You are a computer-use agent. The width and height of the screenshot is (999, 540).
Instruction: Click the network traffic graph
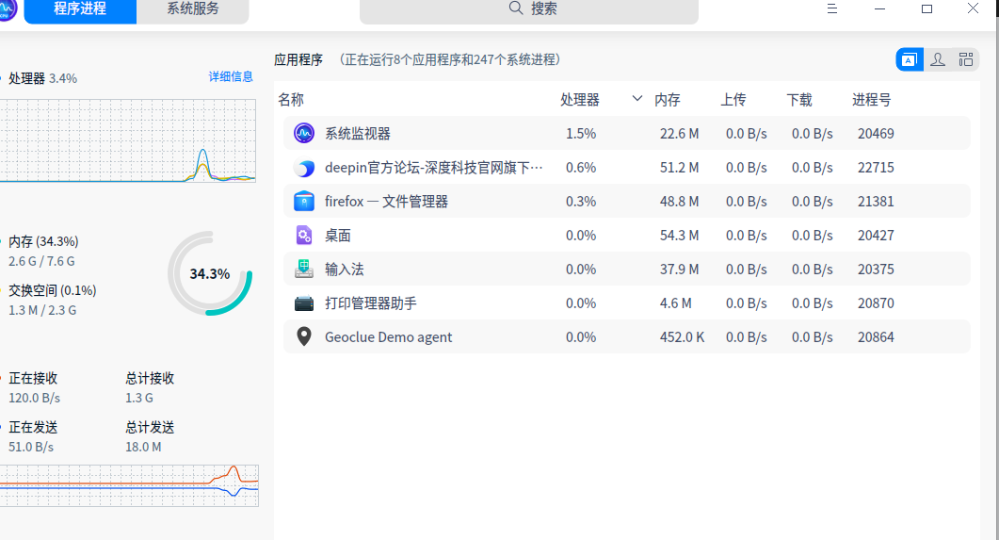click(x=129, y=485)
